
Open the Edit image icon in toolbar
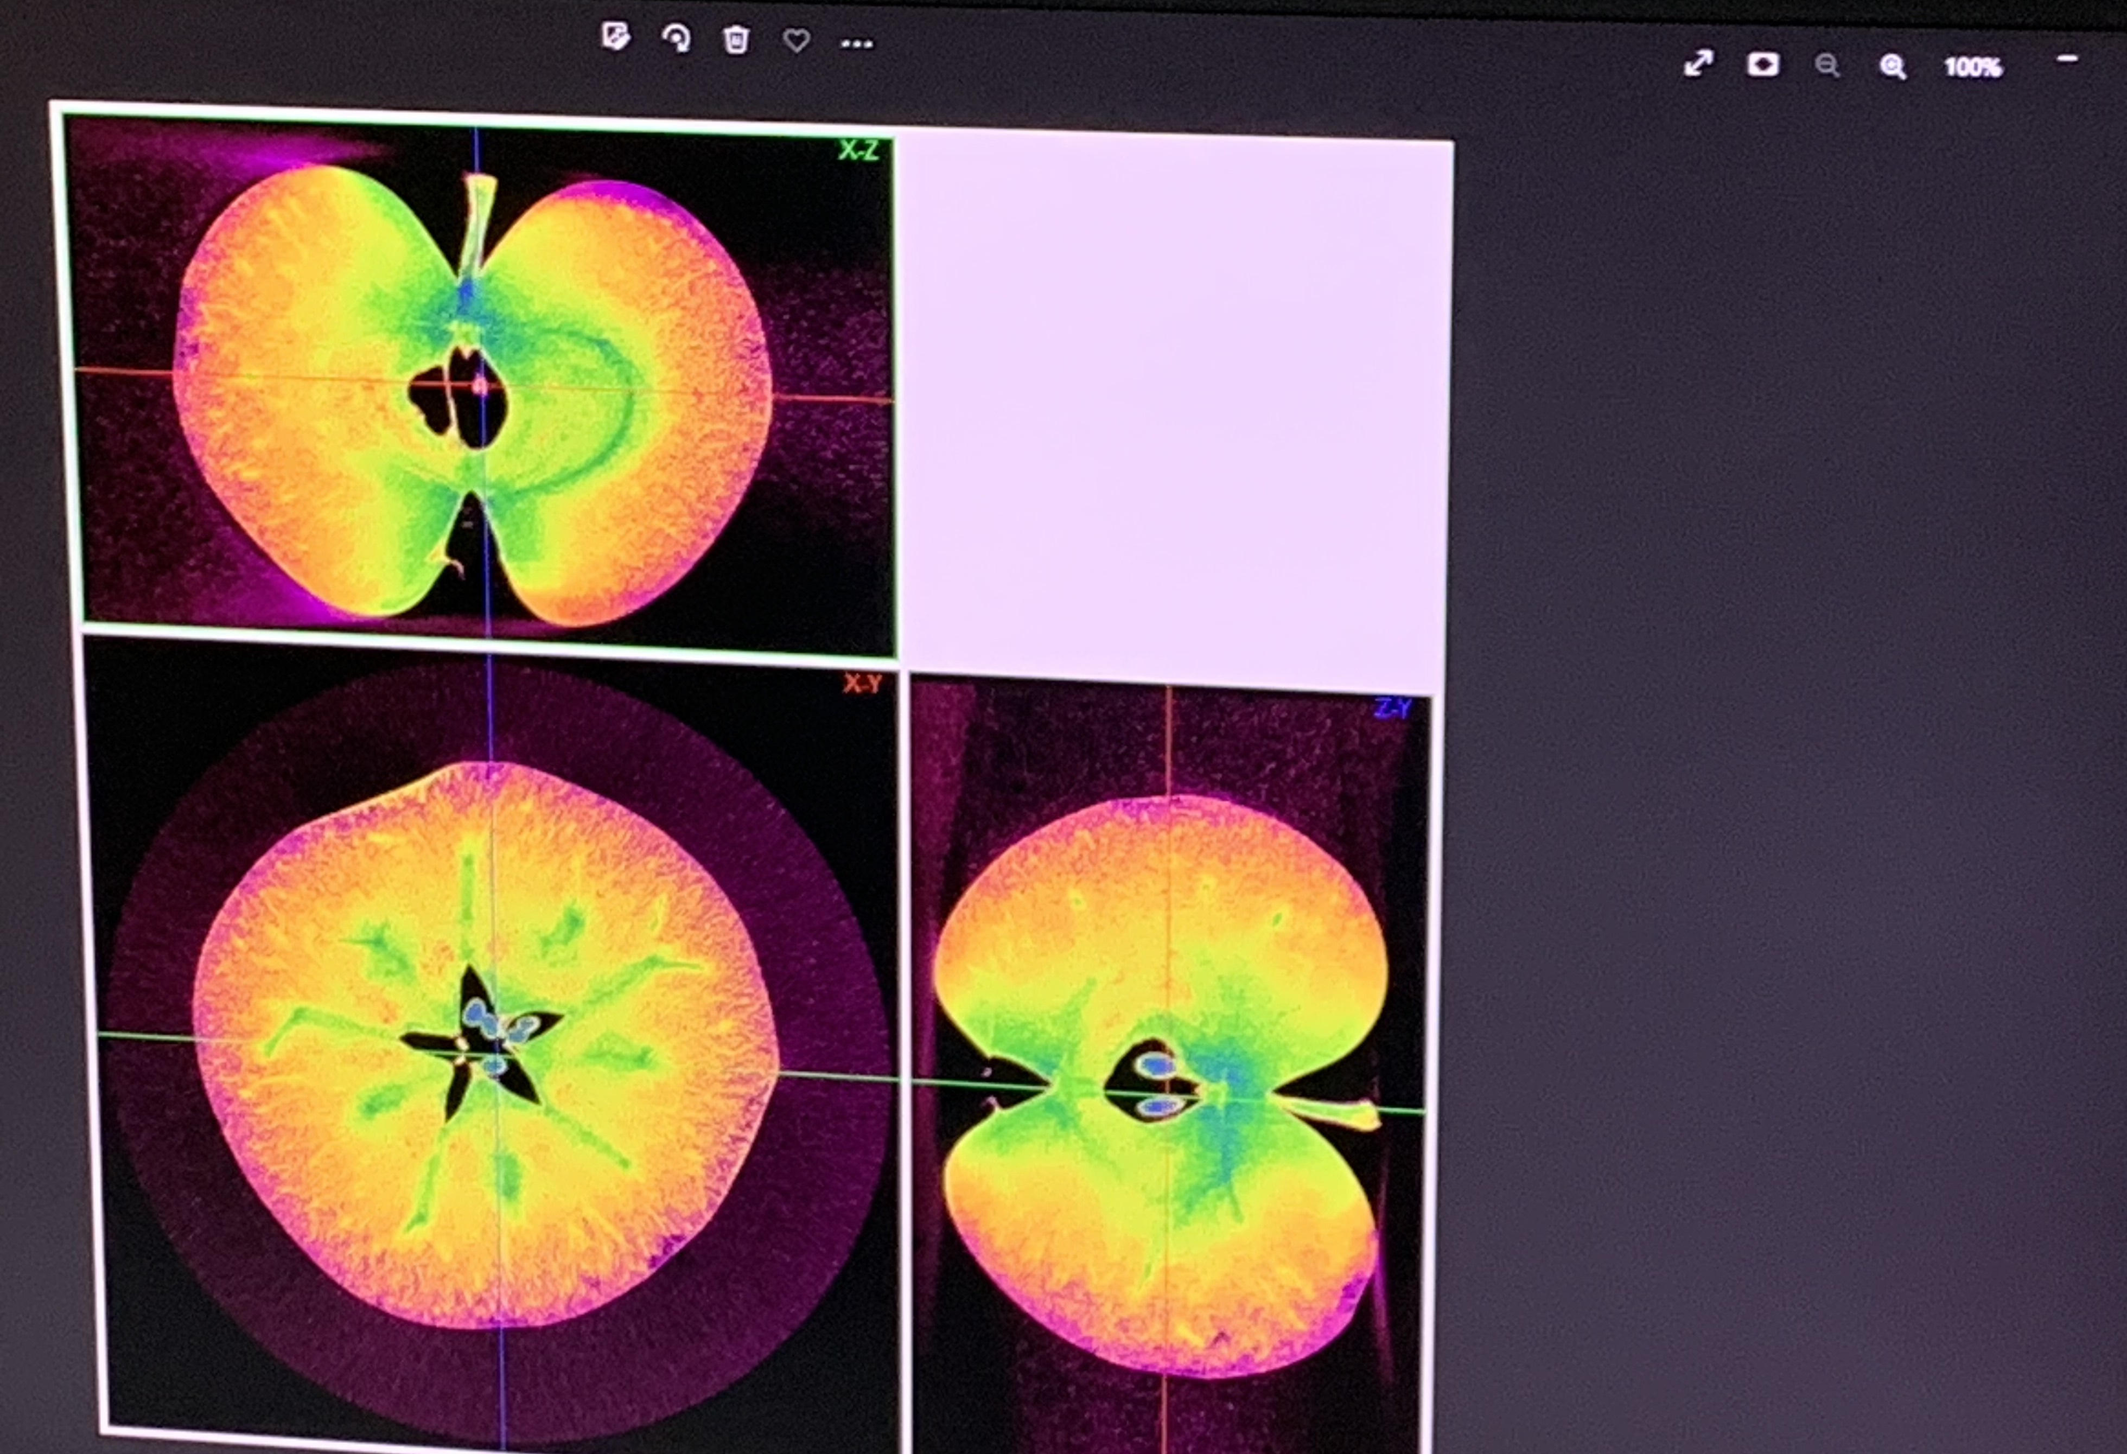(x=616, y=37)
